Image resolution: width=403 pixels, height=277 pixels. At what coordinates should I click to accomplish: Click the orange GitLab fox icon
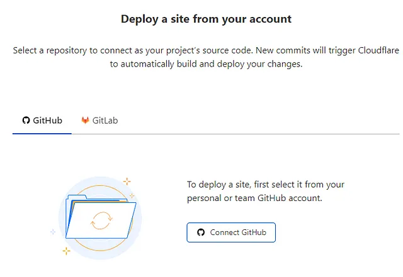[x=85, y=120]
